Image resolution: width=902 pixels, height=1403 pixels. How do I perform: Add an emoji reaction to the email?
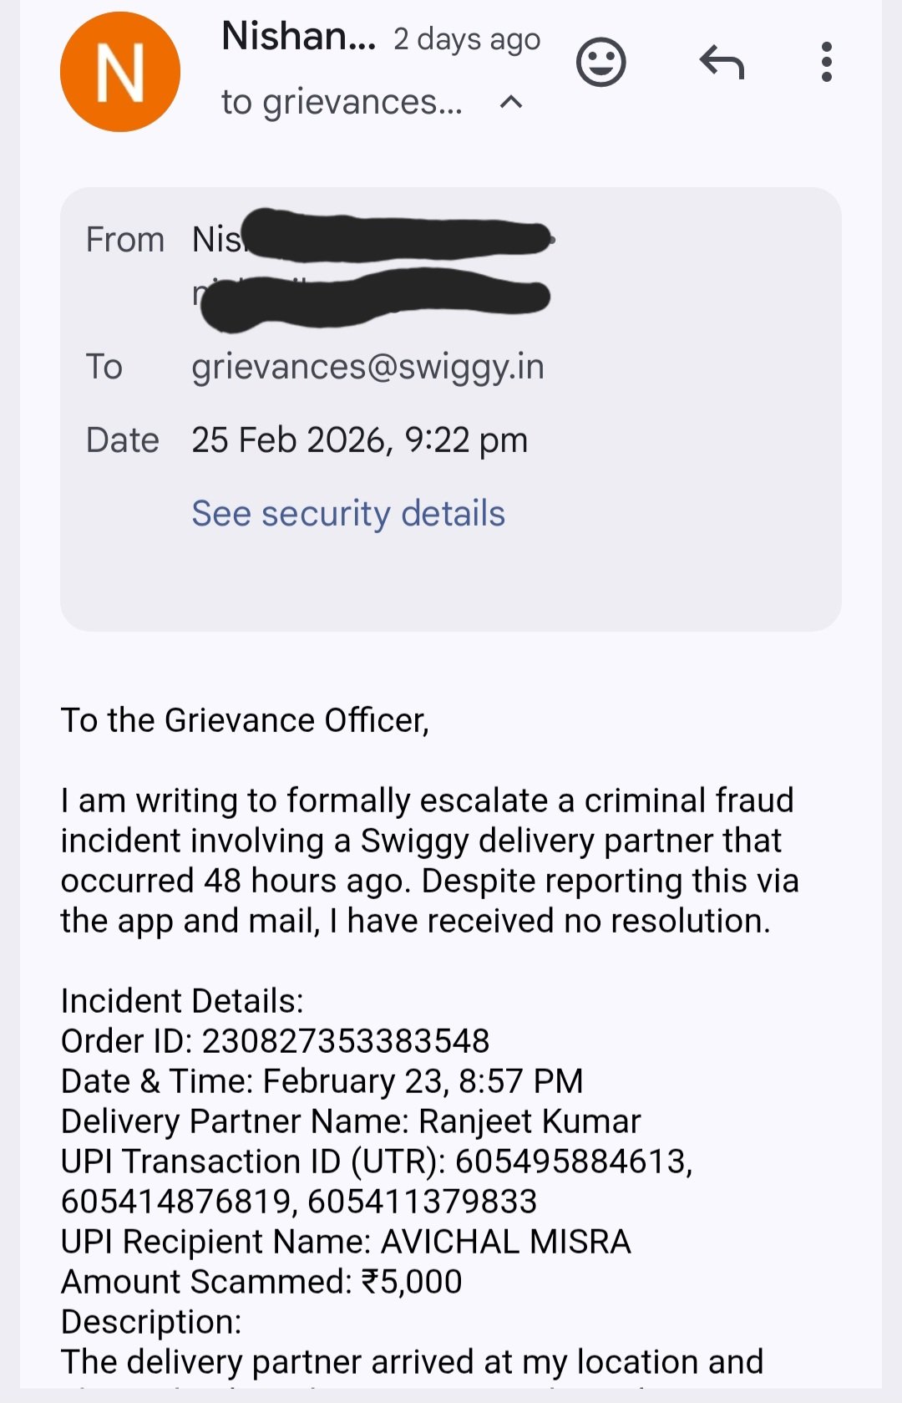[x=600, y=63]
